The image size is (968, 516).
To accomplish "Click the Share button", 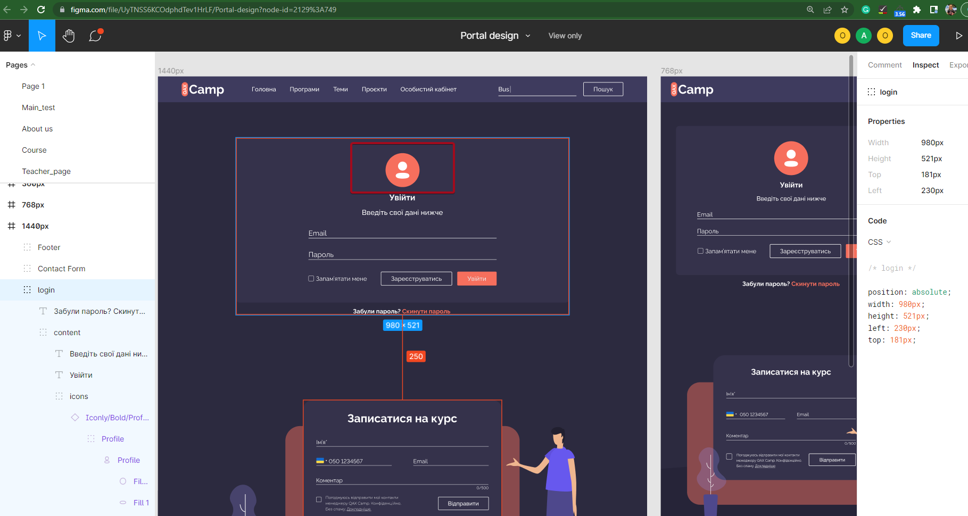I will tap(921, 36).
